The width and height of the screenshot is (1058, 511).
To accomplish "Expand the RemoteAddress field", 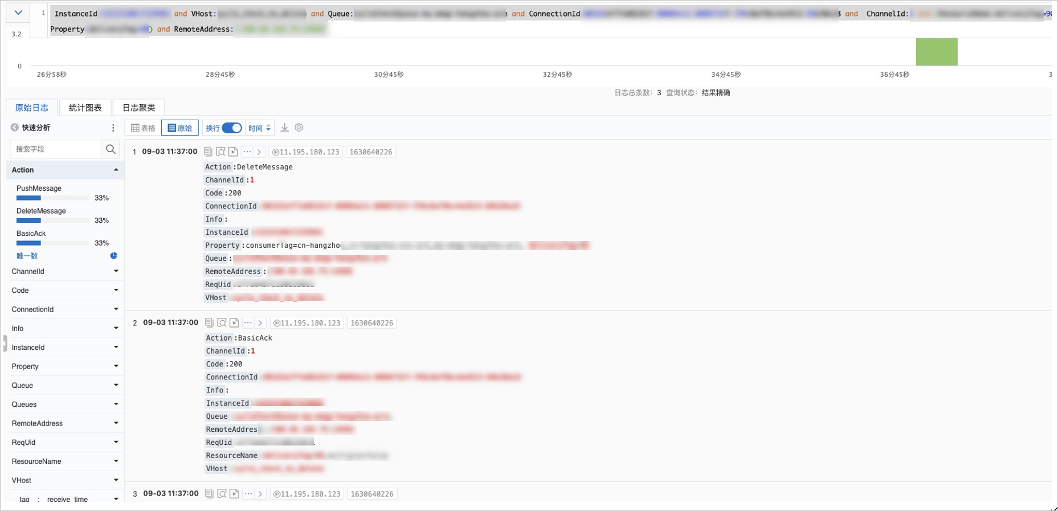I will pos(116,423).
